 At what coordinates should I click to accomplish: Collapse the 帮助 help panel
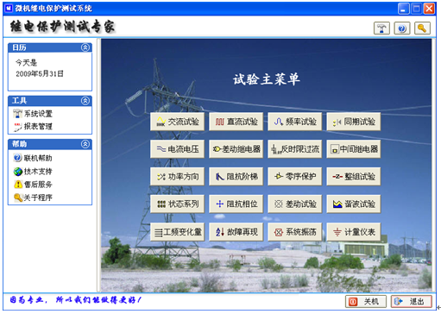pyautogui.click(x=85, y=144)
